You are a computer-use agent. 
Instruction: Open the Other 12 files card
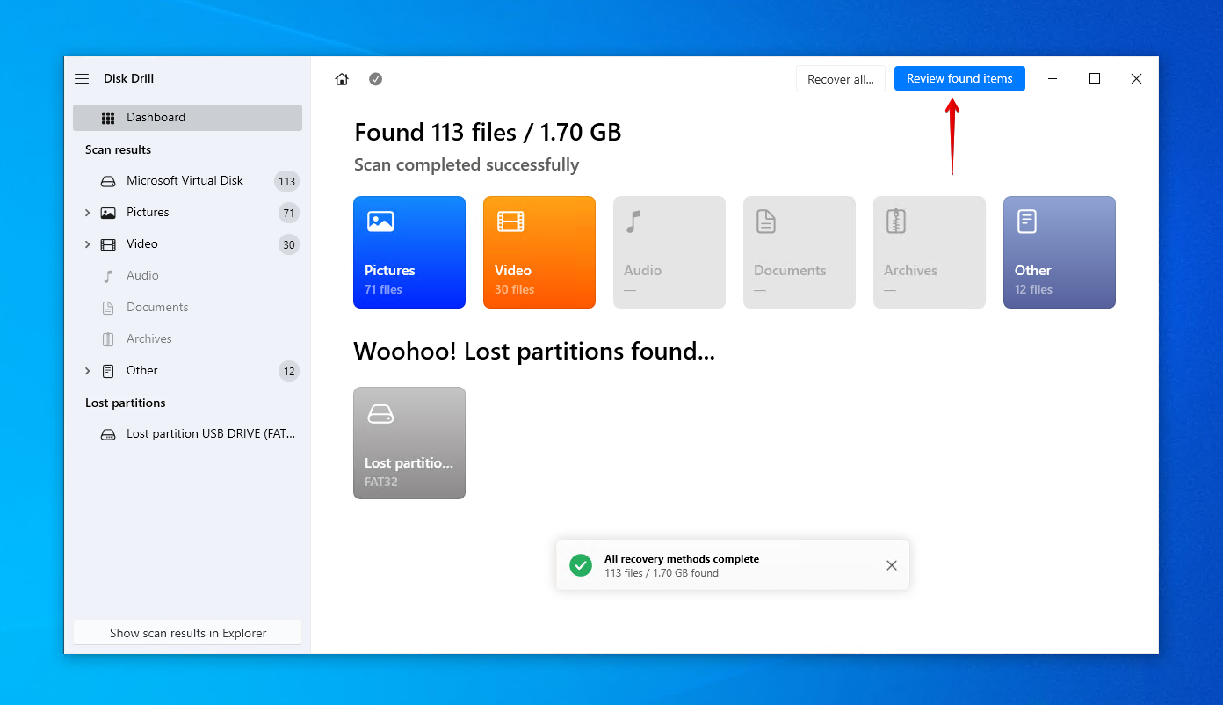pyautogui.click(x=1060, y=252)
